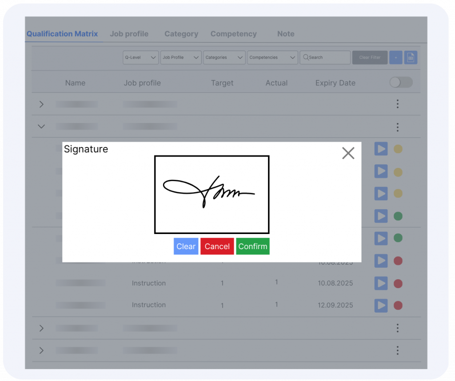
Task: Toggle the switch in the table header
Action: click(x=401, y=83)
